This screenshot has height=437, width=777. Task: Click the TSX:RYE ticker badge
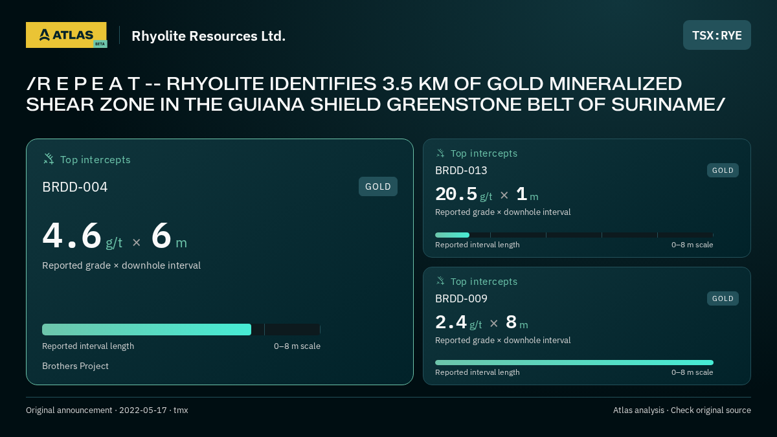(717, 35)
